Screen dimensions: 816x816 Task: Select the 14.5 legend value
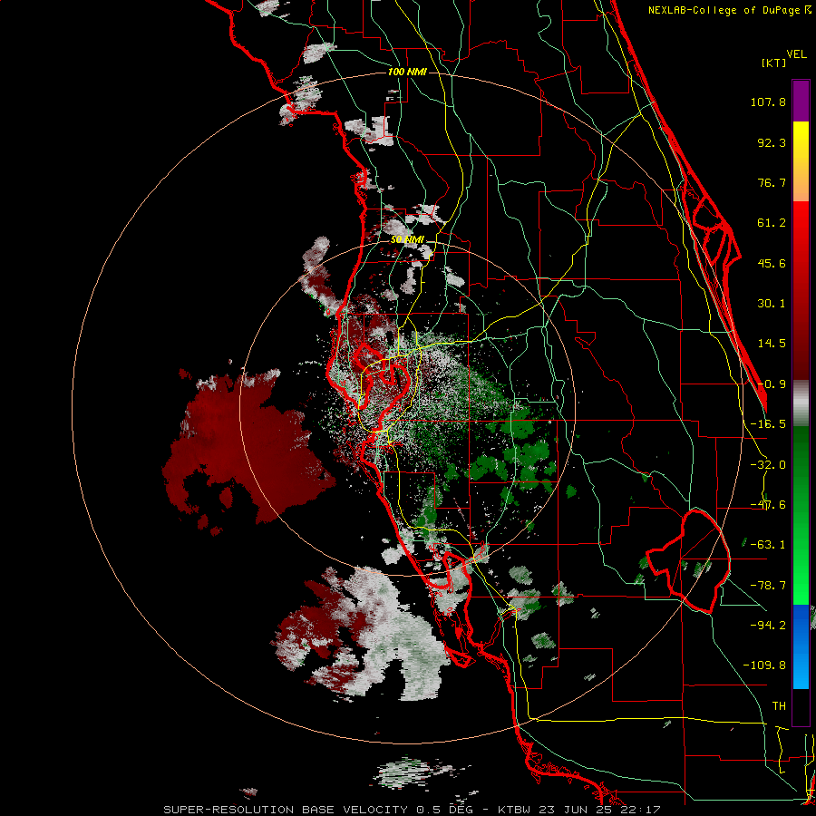click(772, 344)
